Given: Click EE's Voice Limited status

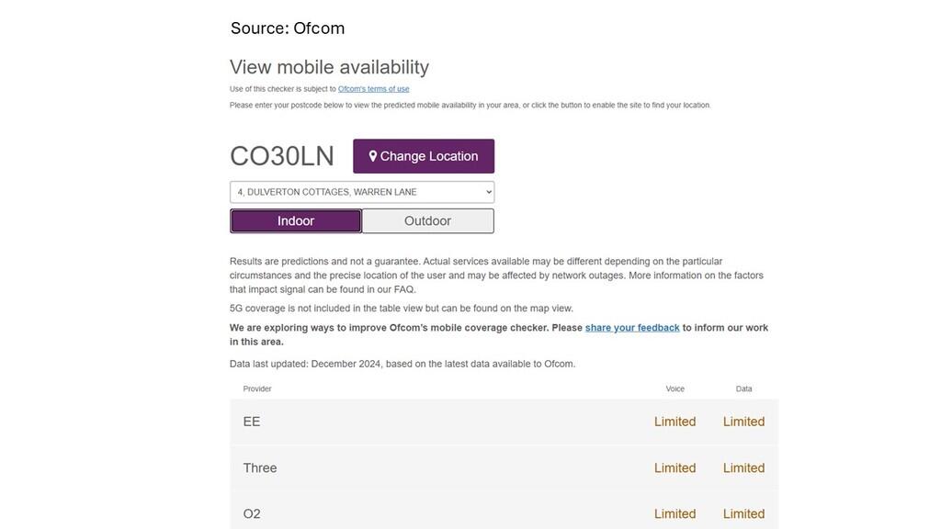Looking at the screenshot, I should pos(675,422).
